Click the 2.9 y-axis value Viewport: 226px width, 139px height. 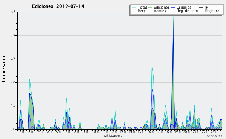[13, 59]
